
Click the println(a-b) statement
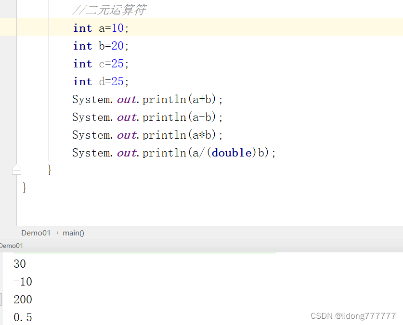147,117
